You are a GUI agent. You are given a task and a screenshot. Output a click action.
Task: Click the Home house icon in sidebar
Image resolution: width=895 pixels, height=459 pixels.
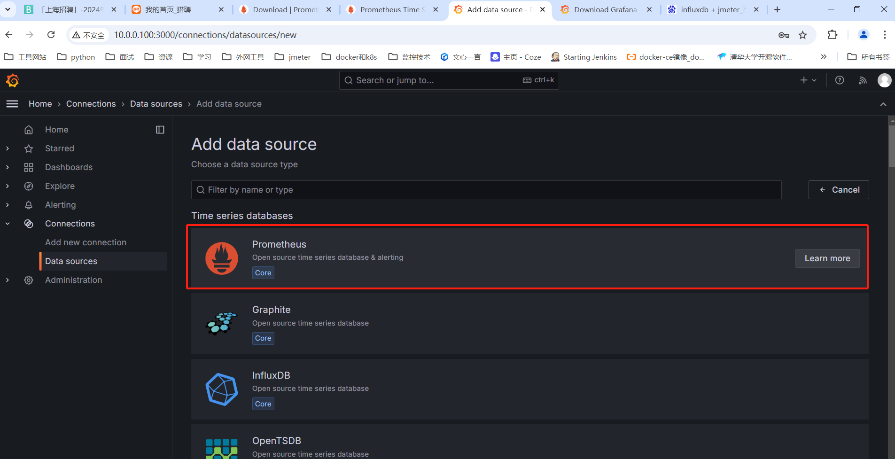29,130
